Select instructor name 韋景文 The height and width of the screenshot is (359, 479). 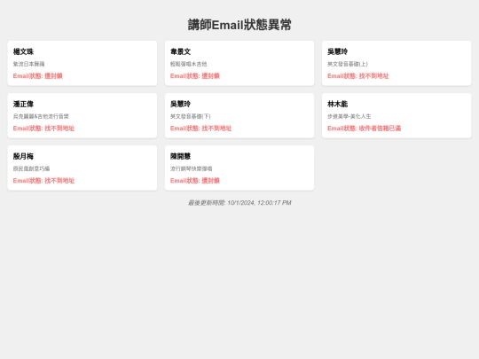[x=180, y=51]
